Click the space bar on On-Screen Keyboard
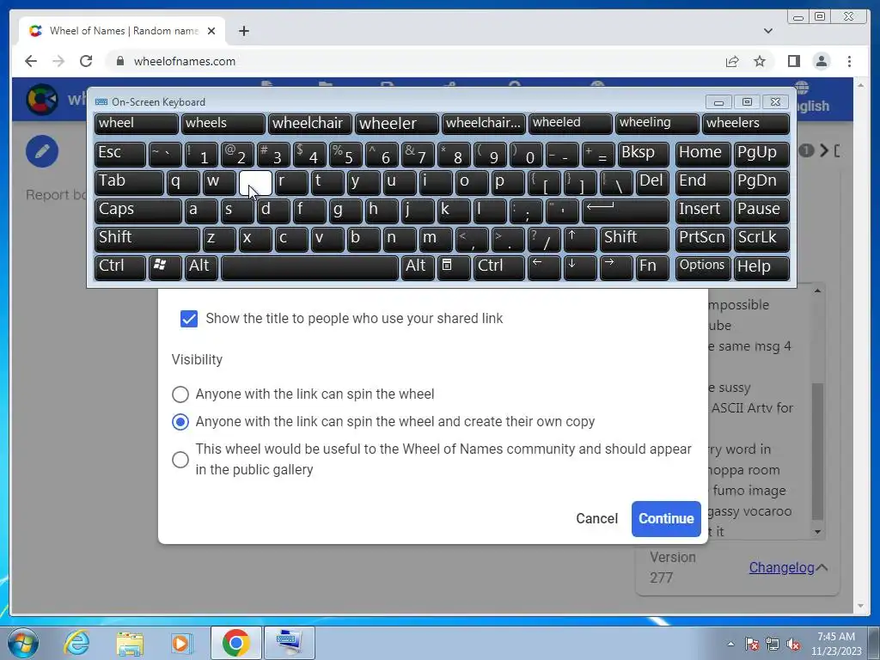The image size is (880, 660). [309, 267]
